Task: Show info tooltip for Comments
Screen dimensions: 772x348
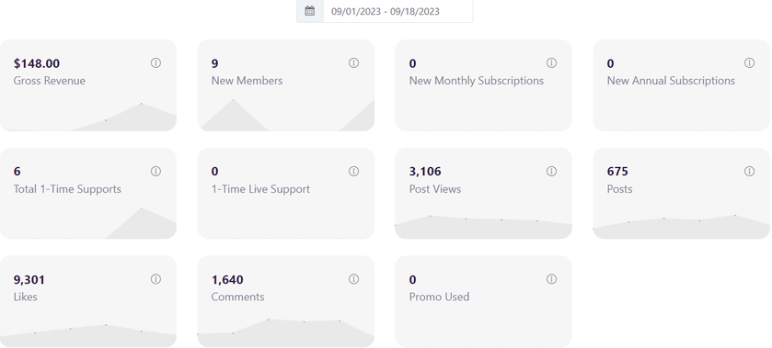Action: pos(353,279)
